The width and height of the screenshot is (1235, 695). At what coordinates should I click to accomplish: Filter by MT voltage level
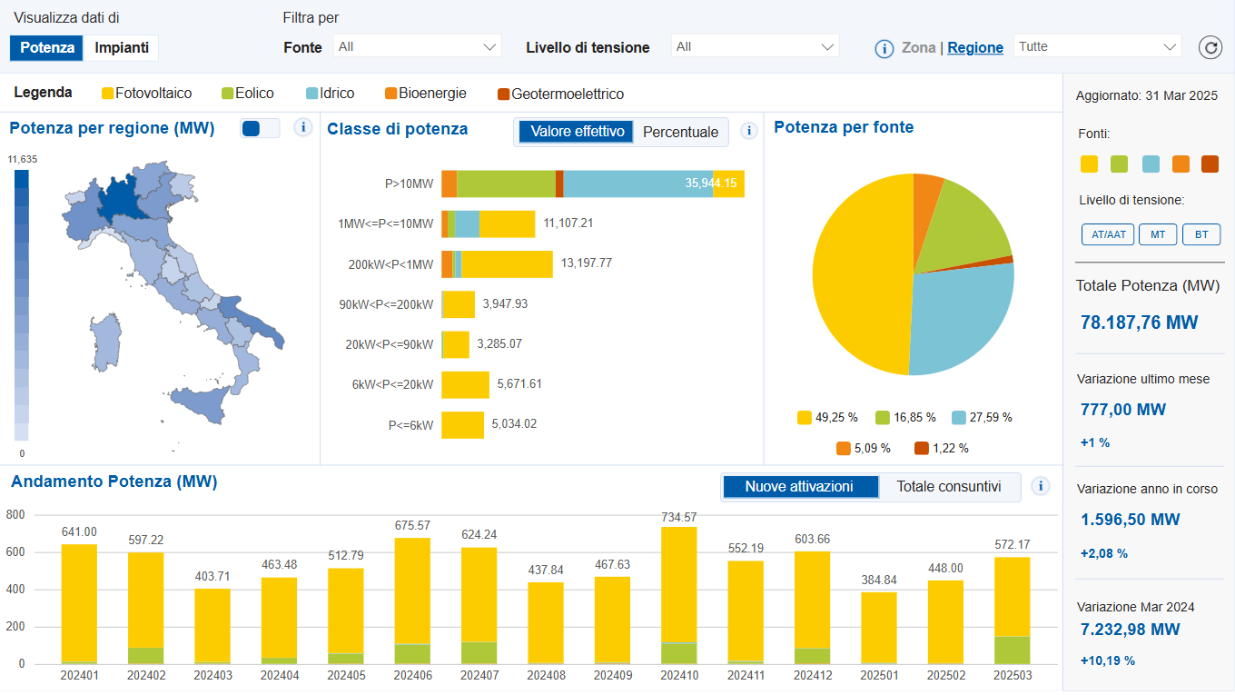click(1158, 234)
